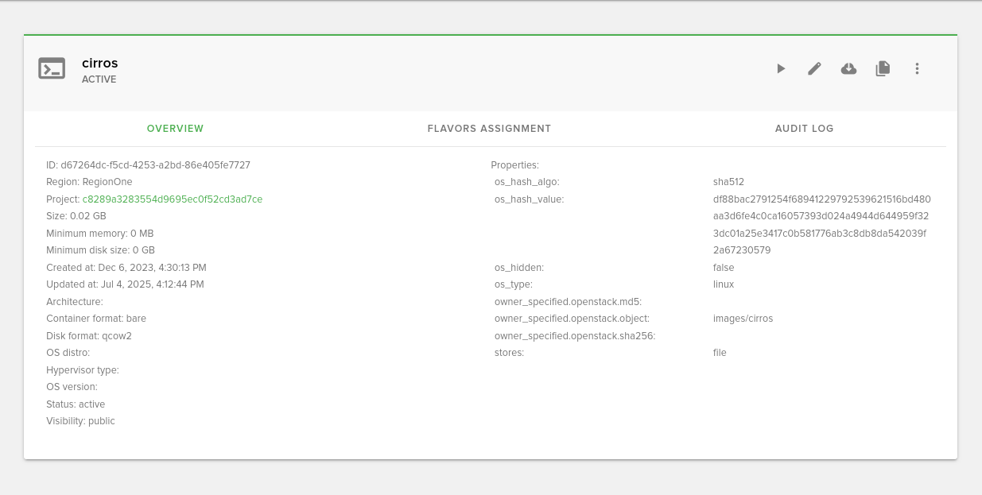Switch to the Flavors Assignment tab

(x=489, y=129)
